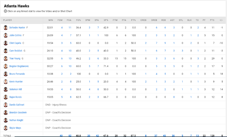This screenshot has height=137, width=227.
Task: Open Trae Young's player profile link
Action: click(x=15, y=58)
